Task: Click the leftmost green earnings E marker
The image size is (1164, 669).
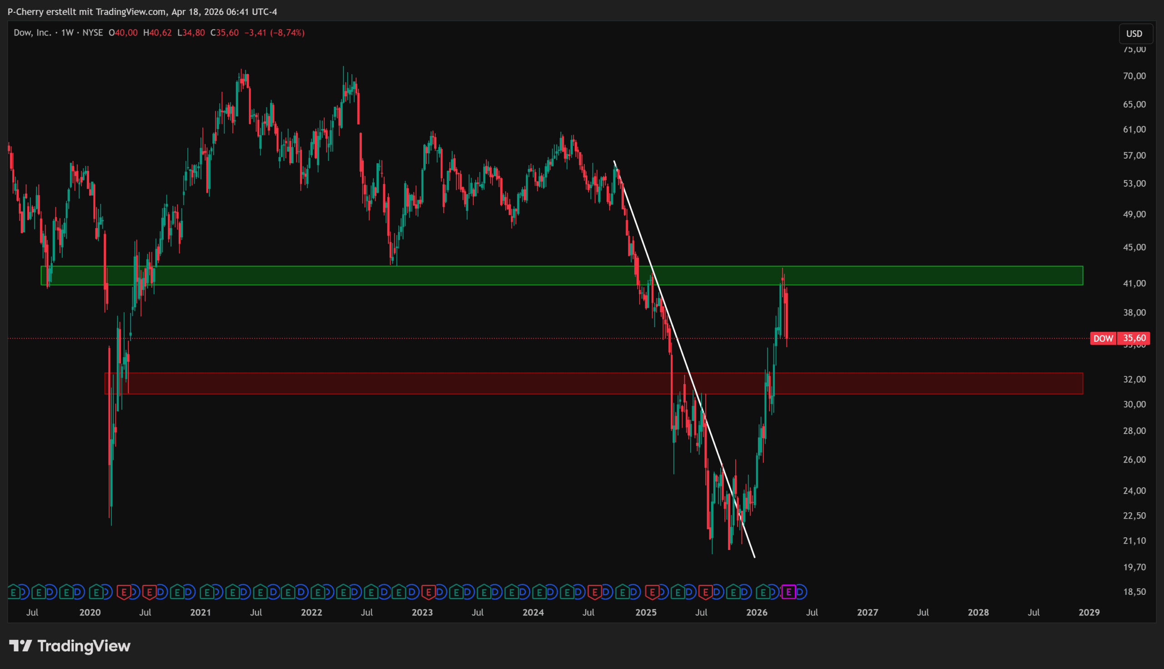Action: pyautogui.click(x=13, y=592)
